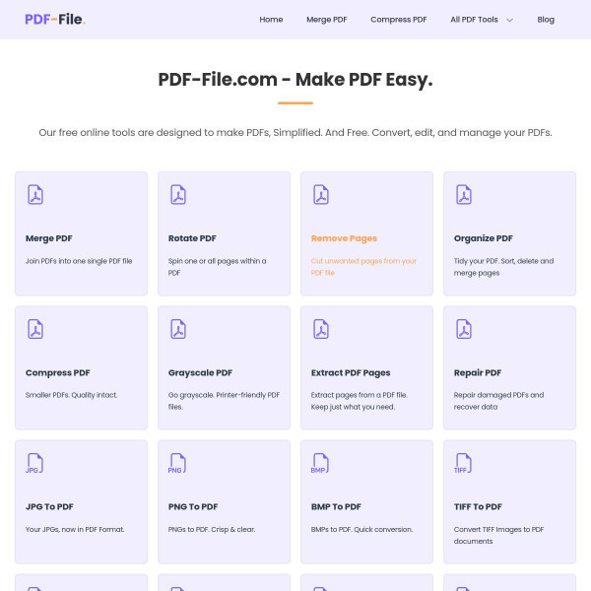Click the TIFF file icon
The width and height of the screenshot is (591, 591).
click(463, 463)
